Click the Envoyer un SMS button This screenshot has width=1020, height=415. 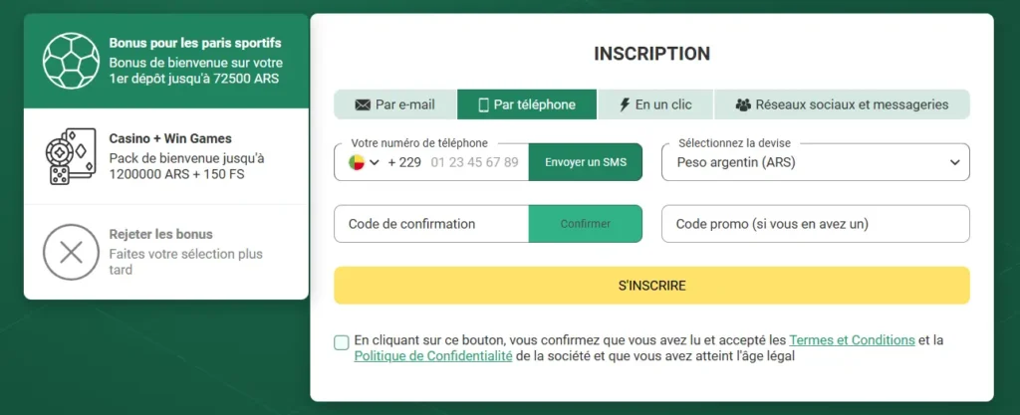coord(586,162)
